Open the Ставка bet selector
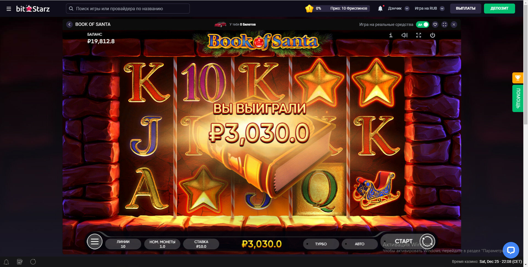The width and height of the screenshot is (528, 267). 201,244
